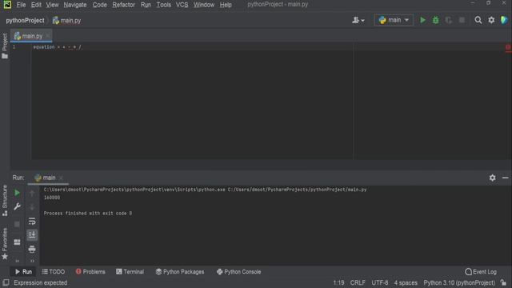512x288 pixels.
Task: Open the Terminal tool window
Action: (130, 272)
